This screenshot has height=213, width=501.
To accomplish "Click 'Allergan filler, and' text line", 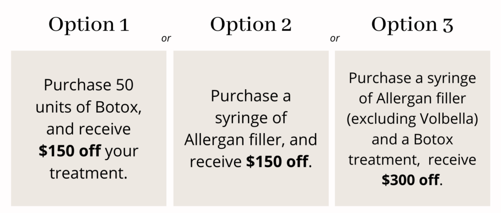I will [251, 140].
